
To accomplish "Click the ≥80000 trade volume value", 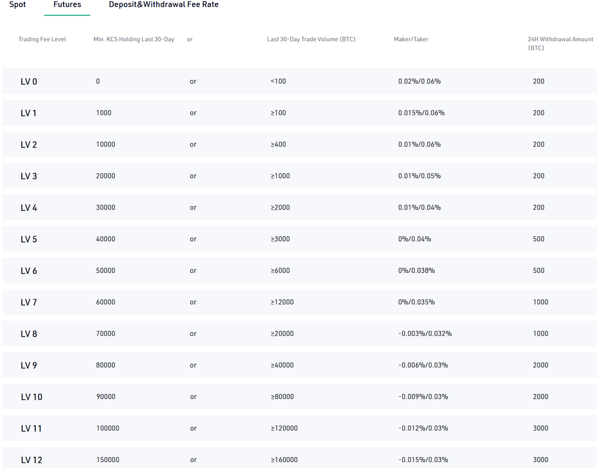I will coord(282,397).
